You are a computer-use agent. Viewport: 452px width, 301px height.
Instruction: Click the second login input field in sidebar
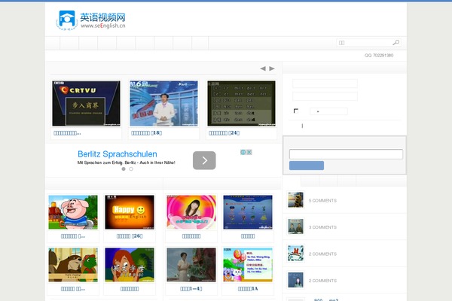[x=325, y=96]
